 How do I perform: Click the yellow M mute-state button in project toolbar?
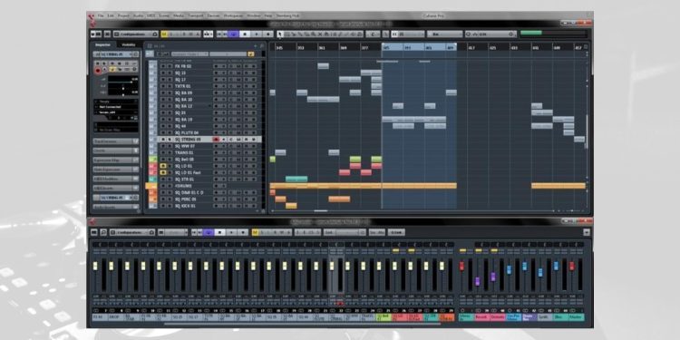click(x=164, y=34)
